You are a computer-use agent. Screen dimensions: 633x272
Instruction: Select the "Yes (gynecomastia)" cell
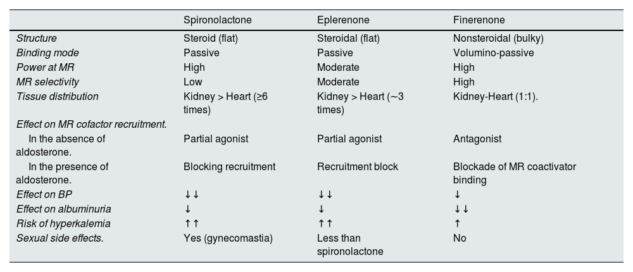pos(228,238)
